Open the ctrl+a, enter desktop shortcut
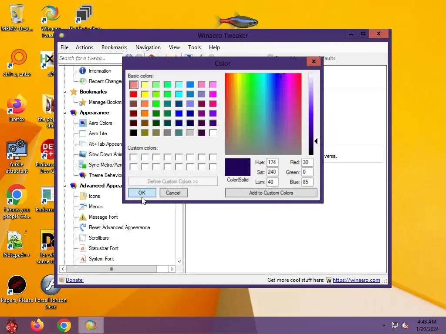 [x=17, y=59]
